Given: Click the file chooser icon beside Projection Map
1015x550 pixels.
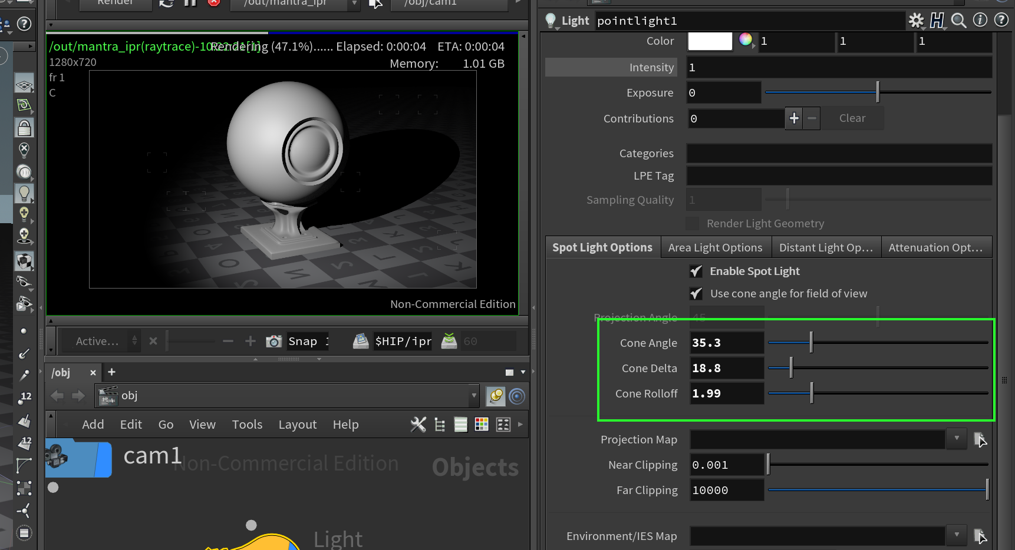Looking at the screenshot, I should pyautogui.click(x=980, y=439).
